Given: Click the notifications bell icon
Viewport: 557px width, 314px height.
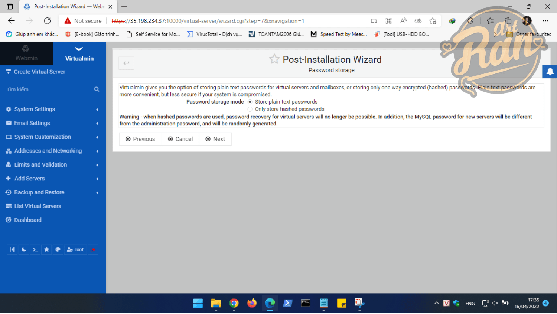Looking at the screenshot, I should [550, 72].
